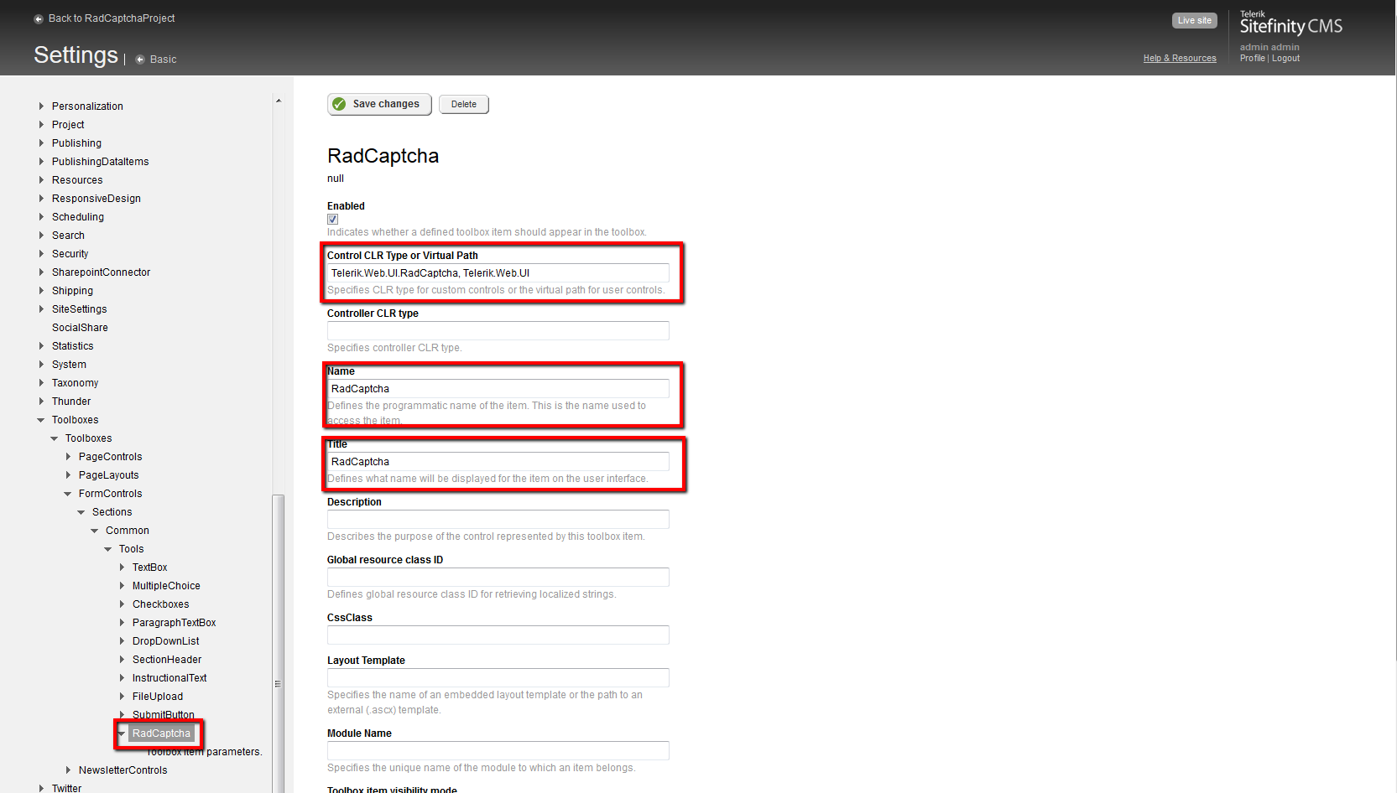Click the Live site button

[x=1194, y=20]
